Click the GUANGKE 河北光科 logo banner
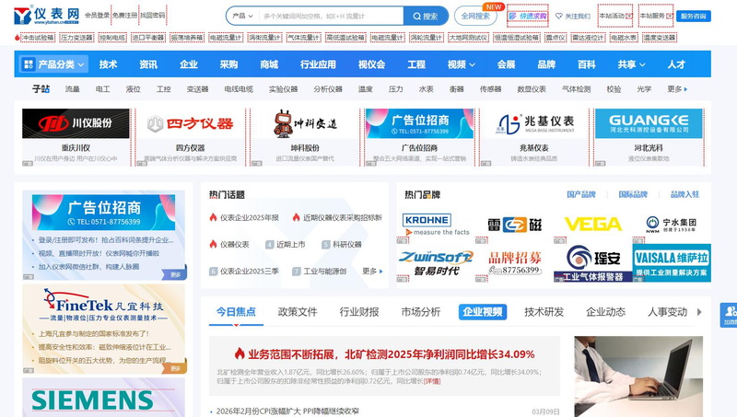This screenshot has width=737, height=417. click(649, 123)
